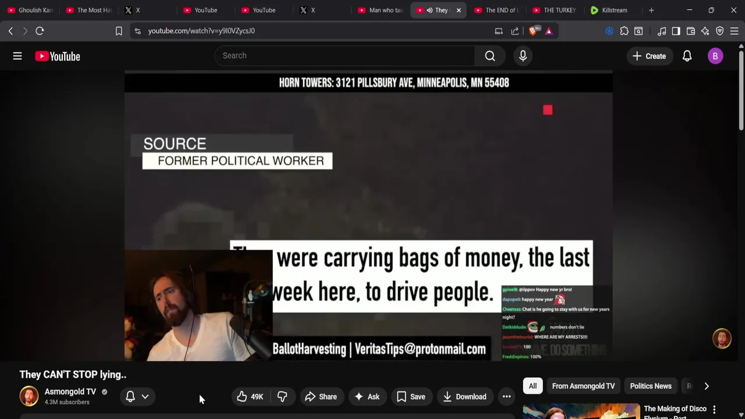This screenshot has height=419, width=745.
Task: Open Leo AI sparkle icon
Action: 705,31
